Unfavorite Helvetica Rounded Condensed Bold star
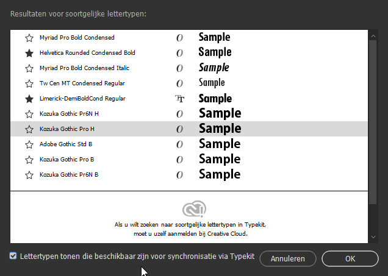 [x=29, y=53]
